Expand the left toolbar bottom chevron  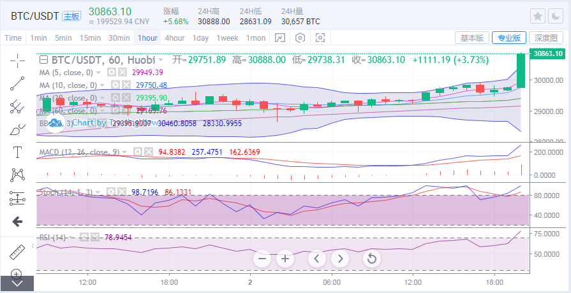pos(17,283)
